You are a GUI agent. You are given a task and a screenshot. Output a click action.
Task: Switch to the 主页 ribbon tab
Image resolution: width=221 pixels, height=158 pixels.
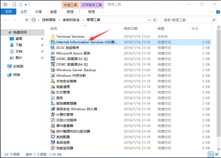pyautogui.click(x=23, y=12)
